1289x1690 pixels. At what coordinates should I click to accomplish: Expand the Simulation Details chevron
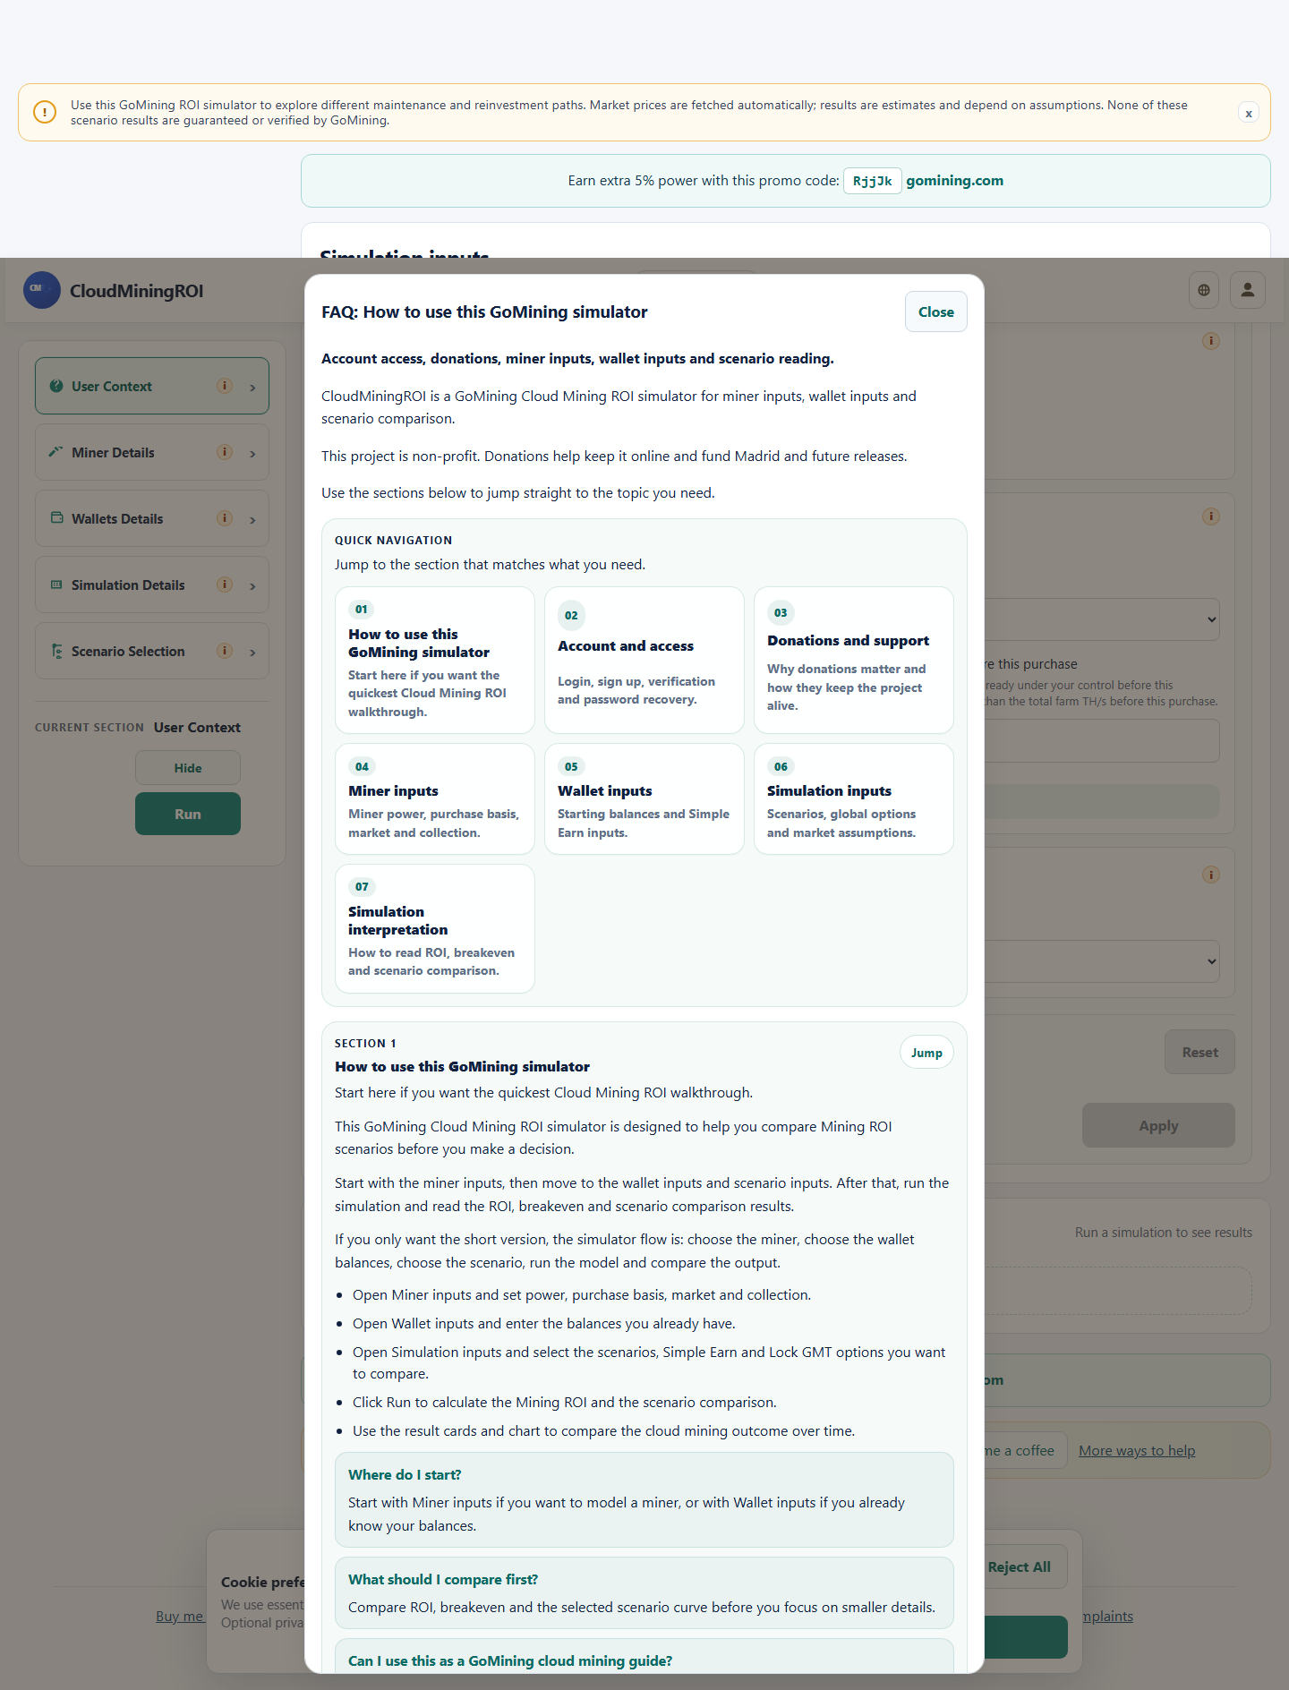tap(252, 586)
